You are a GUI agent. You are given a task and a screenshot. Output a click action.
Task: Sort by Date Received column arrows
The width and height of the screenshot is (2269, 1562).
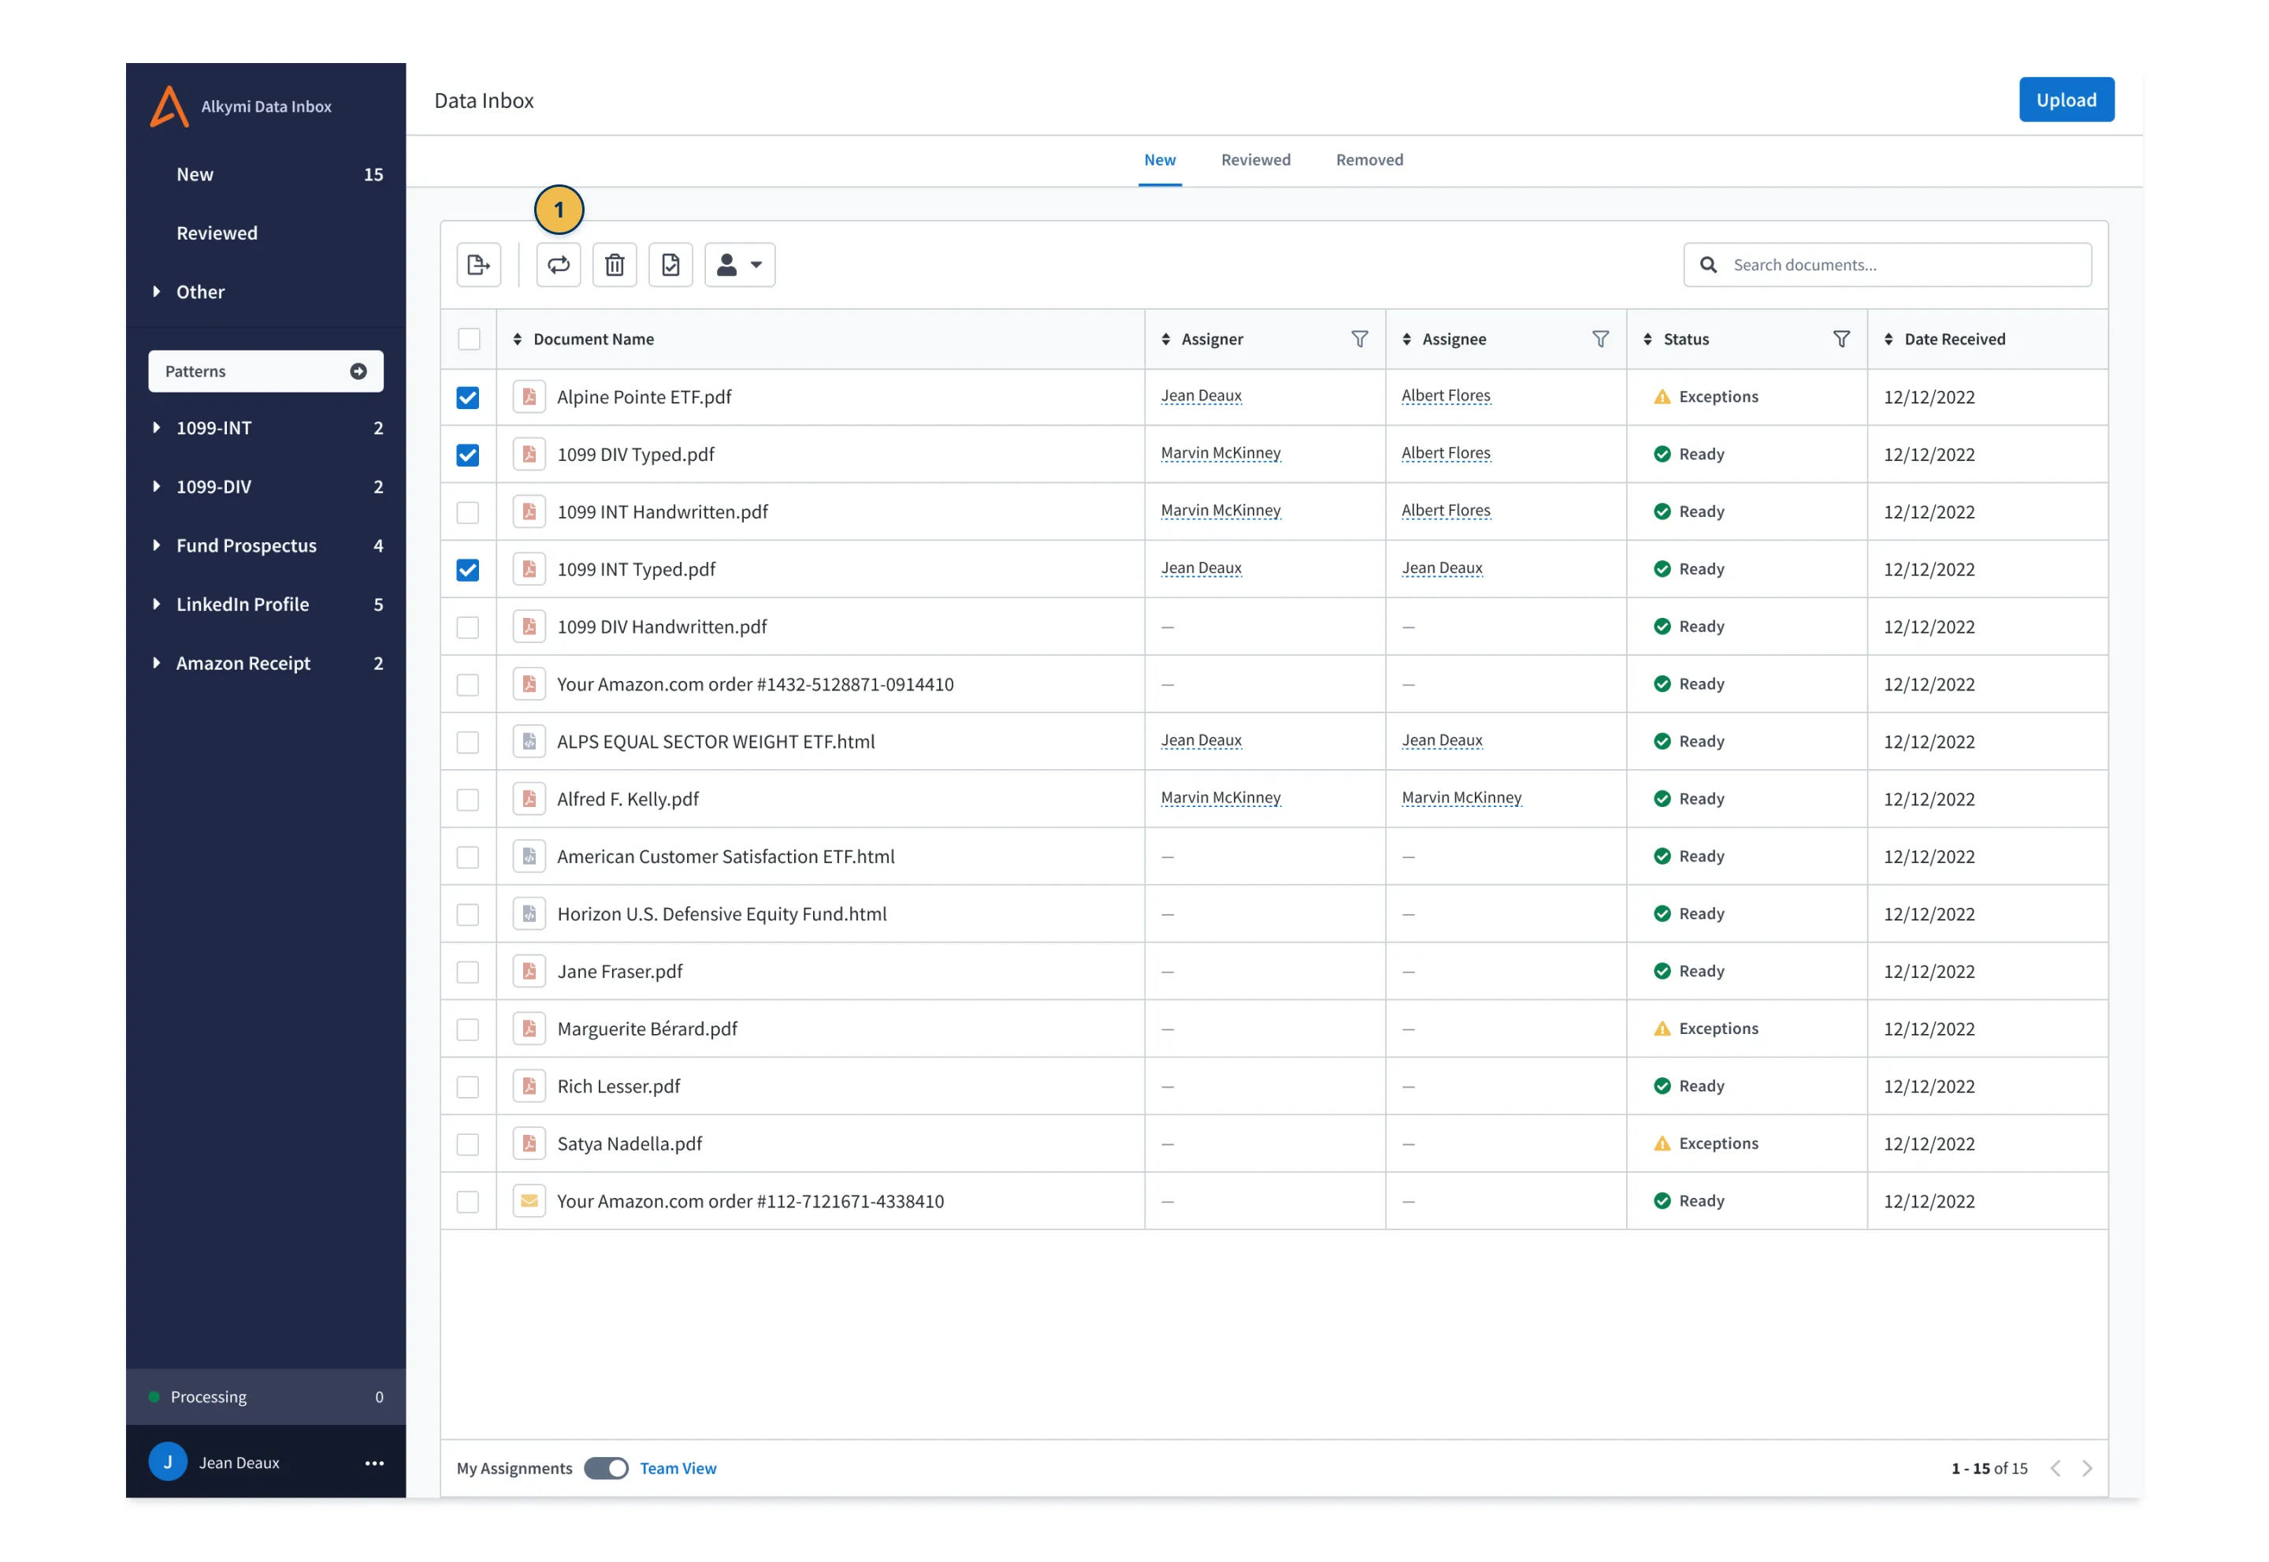[x=1888, y=339]
